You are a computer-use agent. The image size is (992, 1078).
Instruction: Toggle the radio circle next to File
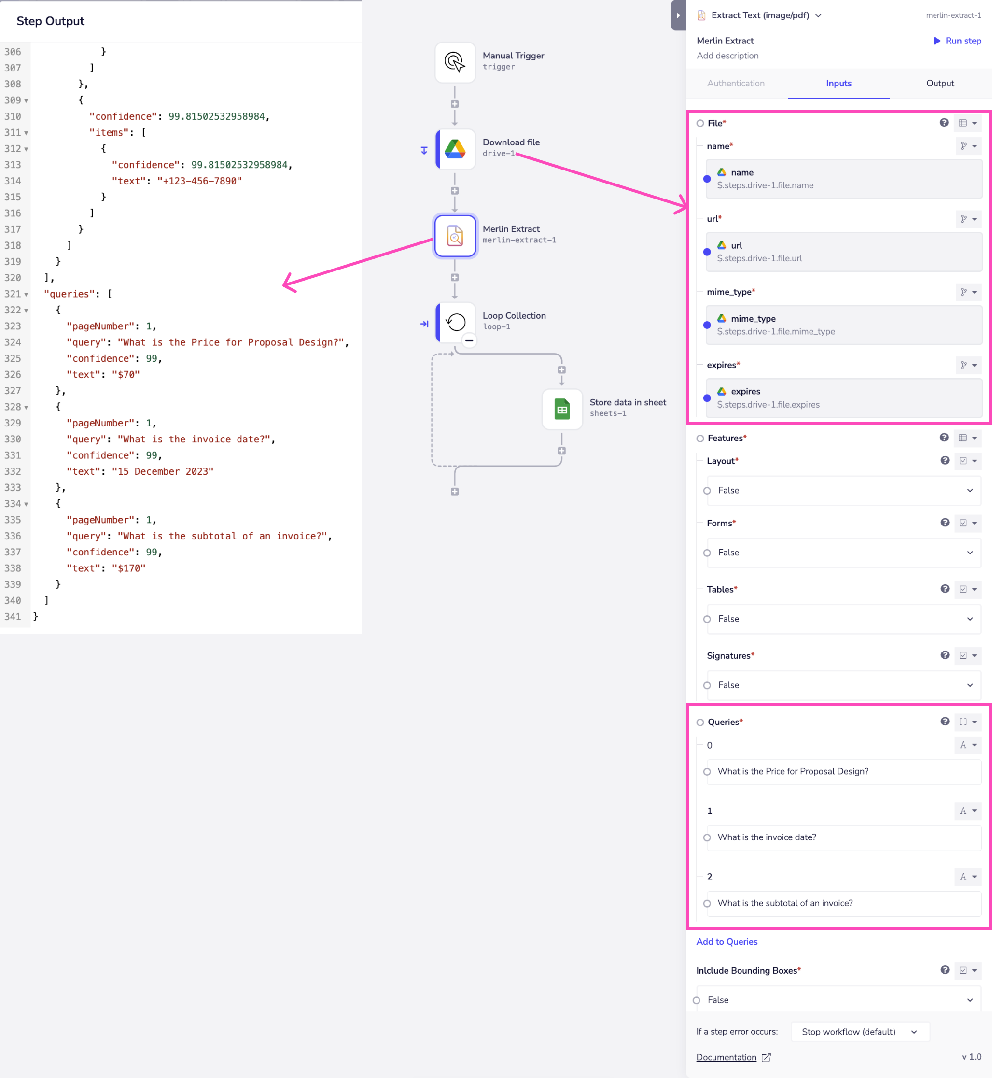coord(700,124)
